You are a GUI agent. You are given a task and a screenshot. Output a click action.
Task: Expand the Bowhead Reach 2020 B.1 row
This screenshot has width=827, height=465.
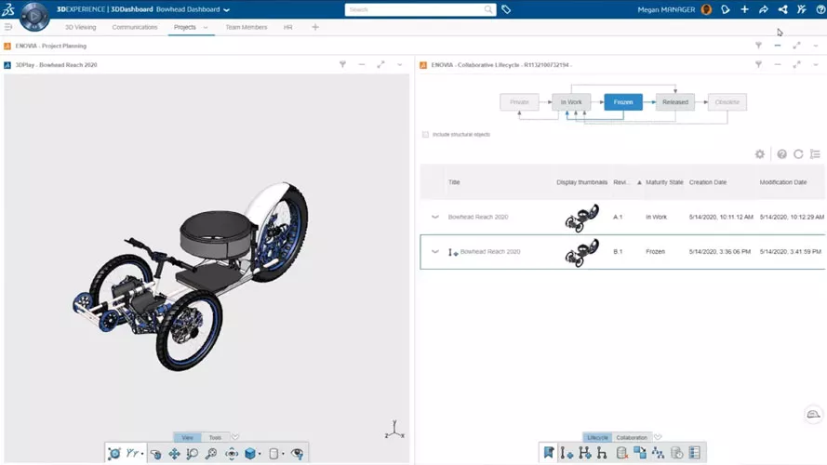click(x=435, y=251)
